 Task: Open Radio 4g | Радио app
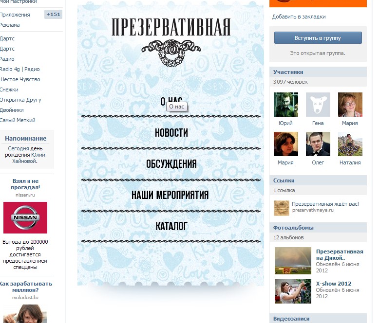point(19,69)
